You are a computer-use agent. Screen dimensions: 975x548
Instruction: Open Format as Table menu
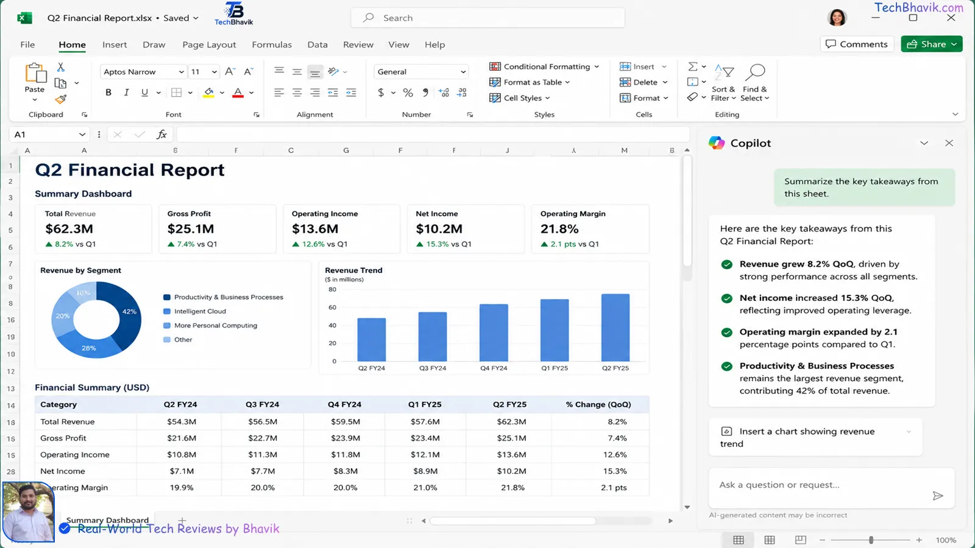530,82
